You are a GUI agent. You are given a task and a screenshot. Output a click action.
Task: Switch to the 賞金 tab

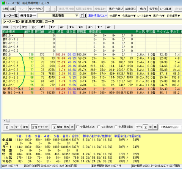[25, 27]
